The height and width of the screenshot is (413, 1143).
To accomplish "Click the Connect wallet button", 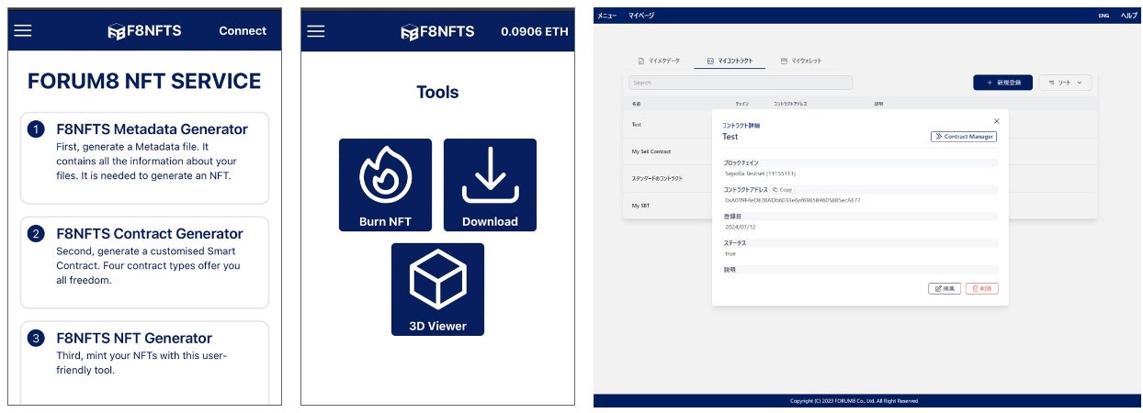I will point(243,30).
